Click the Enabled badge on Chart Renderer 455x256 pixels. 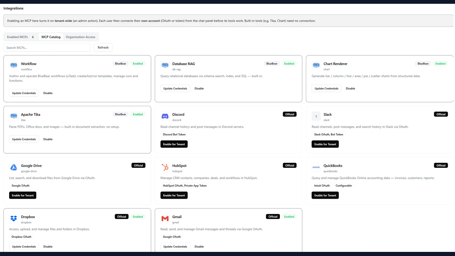[x=440, y=64]
